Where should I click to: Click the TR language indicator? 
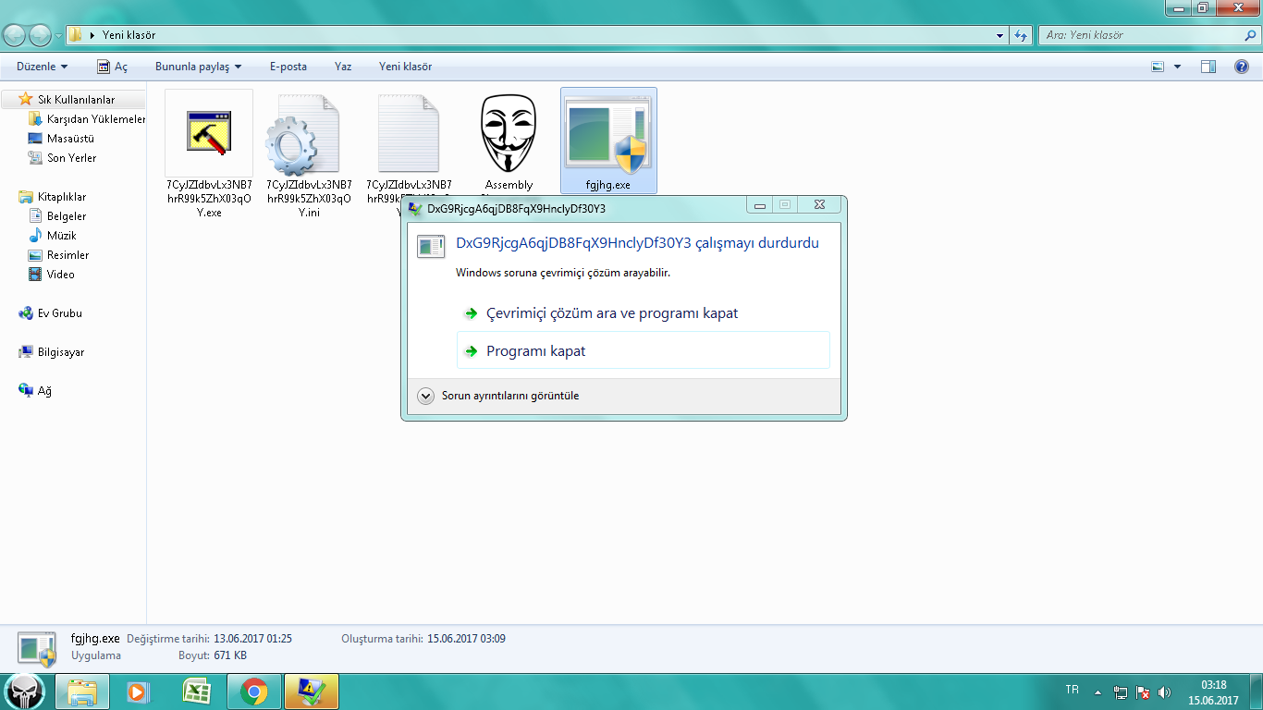pos(1072,690)
